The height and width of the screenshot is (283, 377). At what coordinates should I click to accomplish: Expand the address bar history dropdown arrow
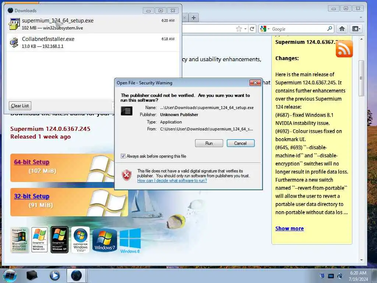point(245,29)
